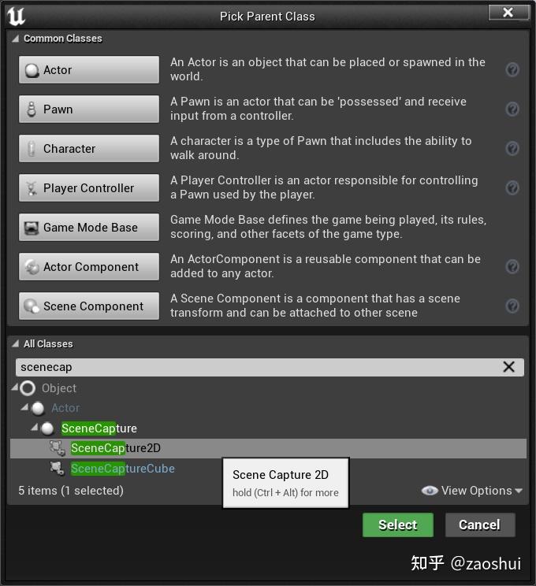Click the Actor Component help icon
Viewport: 536px width, 586px height.
tap(512, 267)
